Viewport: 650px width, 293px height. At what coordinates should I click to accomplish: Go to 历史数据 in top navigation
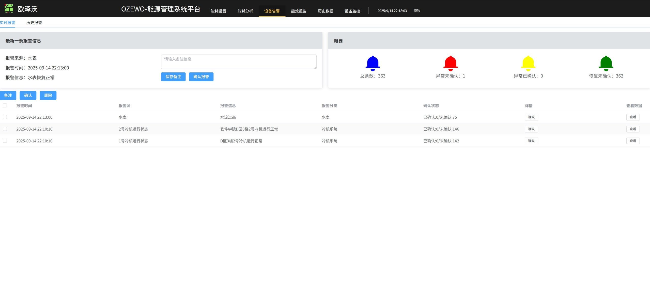[x=325, y=11]
